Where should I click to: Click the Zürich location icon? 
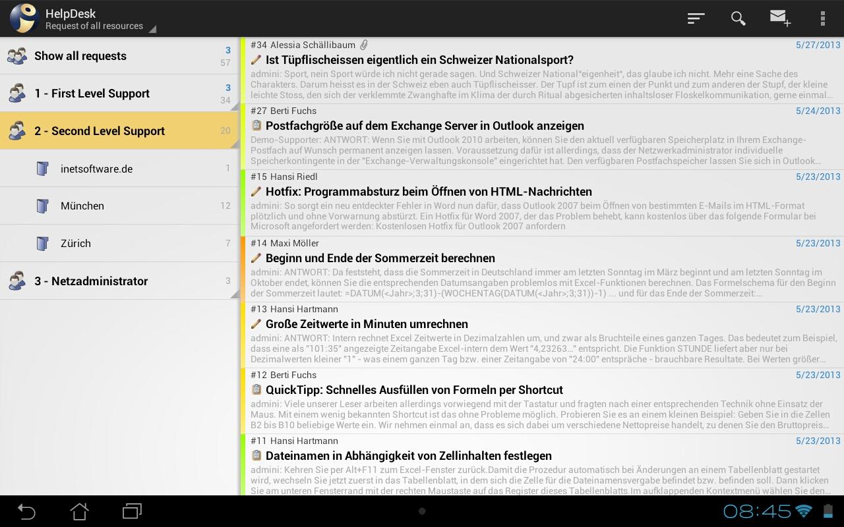(x=42, y=244)
